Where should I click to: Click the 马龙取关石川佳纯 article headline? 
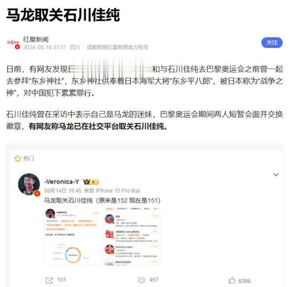click(63, 15)
